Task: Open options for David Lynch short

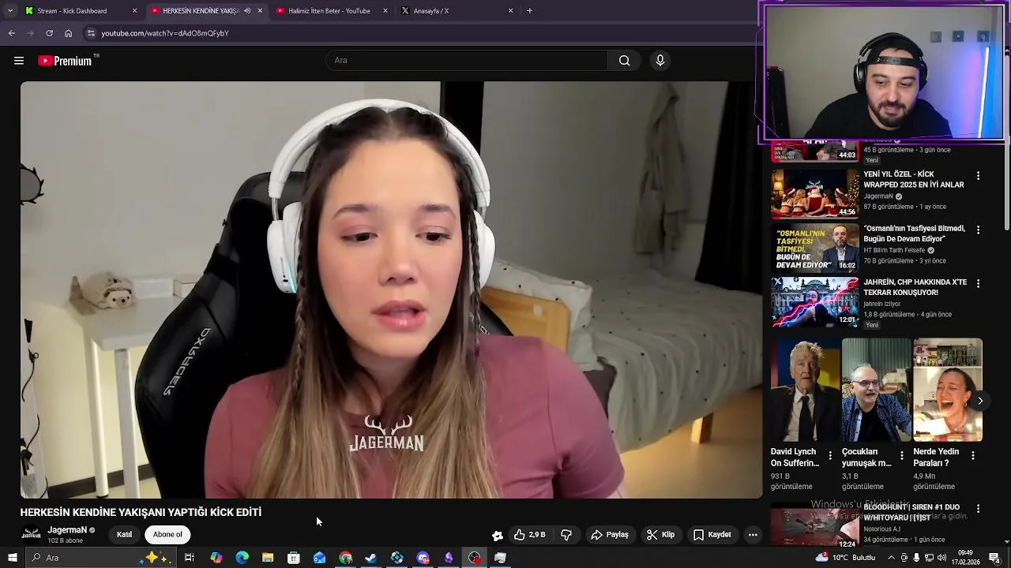Action: 829,456
